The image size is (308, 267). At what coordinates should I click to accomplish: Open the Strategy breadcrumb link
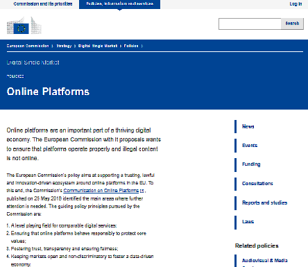tap(64, 46)
